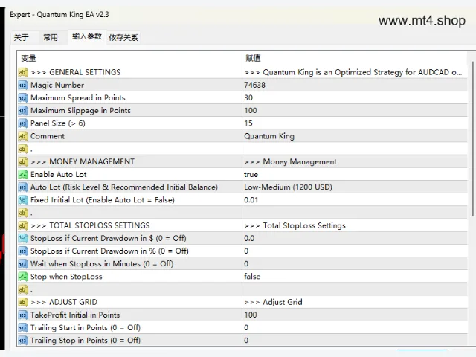Click the TakeProfit Initial in Points icon
476x357 pixels.
click(x=23, y=315)
